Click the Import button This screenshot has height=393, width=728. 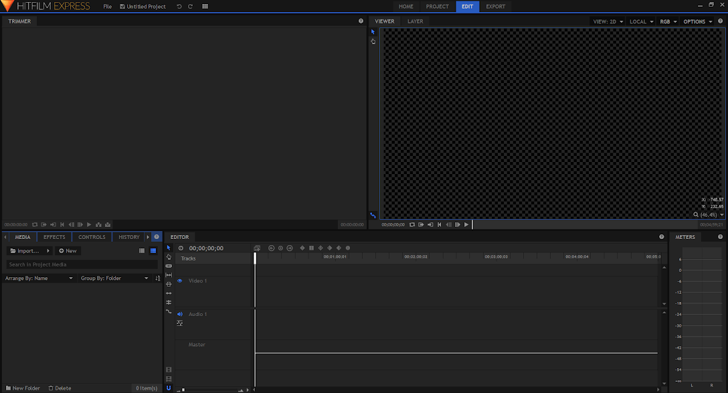[25, 251]
